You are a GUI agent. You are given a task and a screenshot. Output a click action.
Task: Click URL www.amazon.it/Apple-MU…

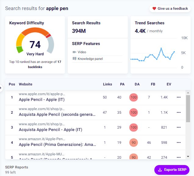(41, 154)
